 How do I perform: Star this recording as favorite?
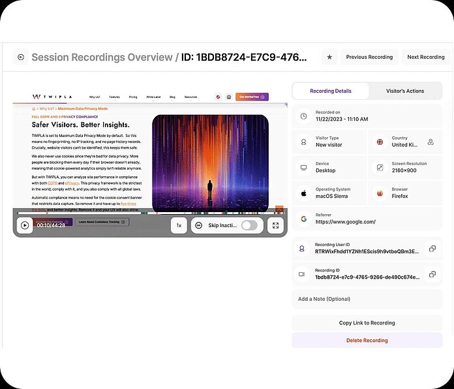[329, 57]
